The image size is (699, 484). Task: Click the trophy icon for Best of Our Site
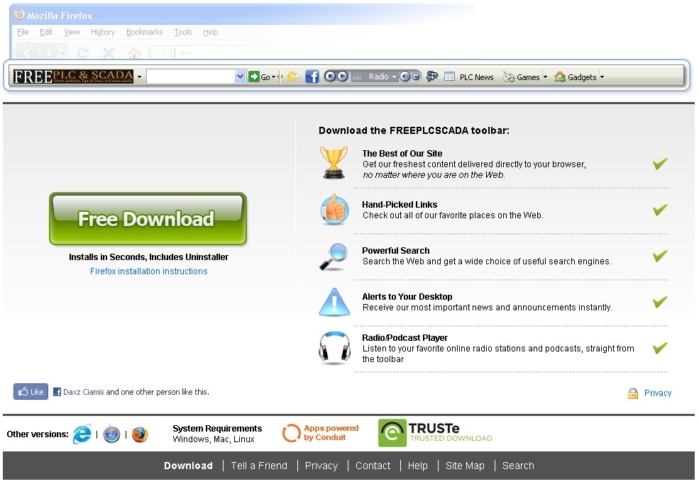tap(334, 162)
